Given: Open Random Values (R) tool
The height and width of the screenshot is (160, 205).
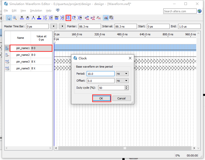Looking at the screenshot, I should 80,18.
